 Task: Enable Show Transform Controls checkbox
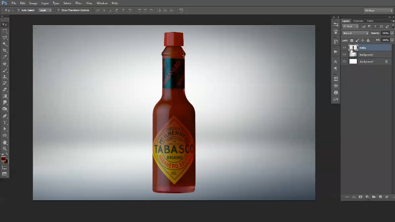coord(59,10)
